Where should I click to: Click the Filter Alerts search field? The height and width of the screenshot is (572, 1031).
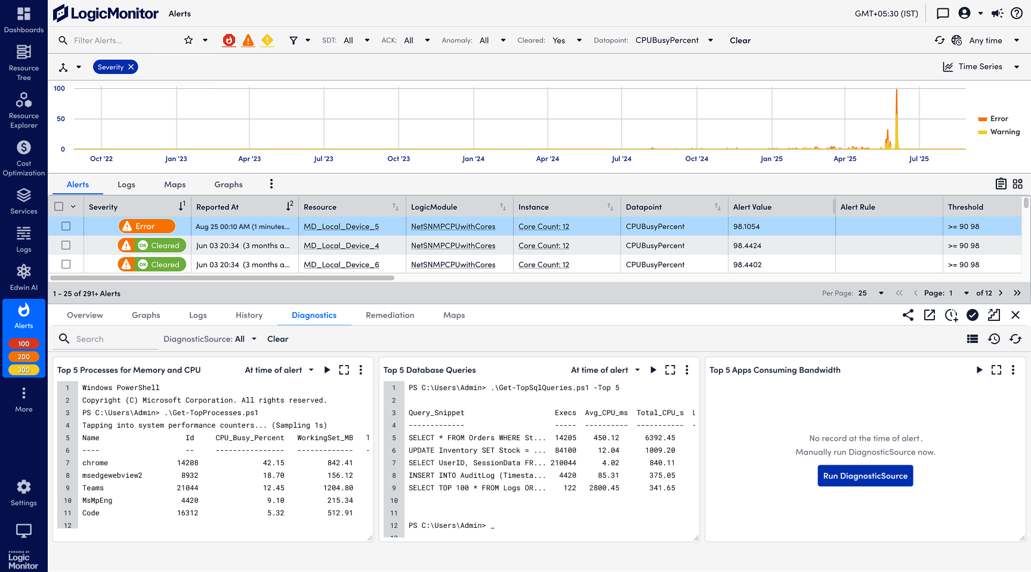pos(119,41)
